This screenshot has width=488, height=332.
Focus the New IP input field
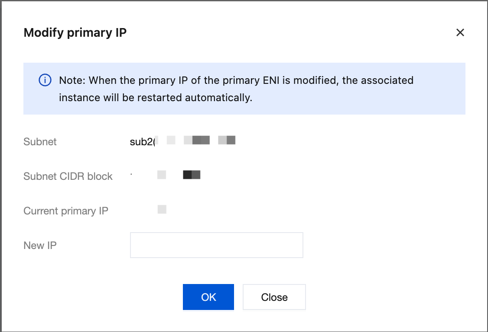[216, 245]
